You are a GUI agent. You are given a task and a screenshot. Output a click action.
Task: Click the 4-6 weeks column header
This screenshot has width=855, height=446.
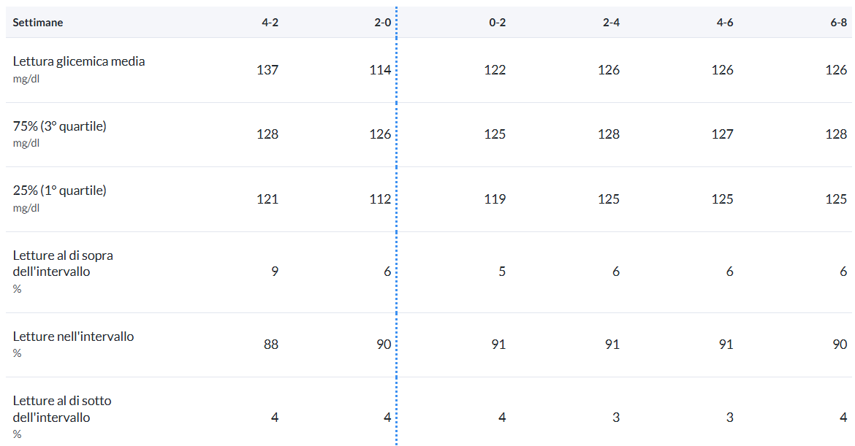[x=725, y=23]
